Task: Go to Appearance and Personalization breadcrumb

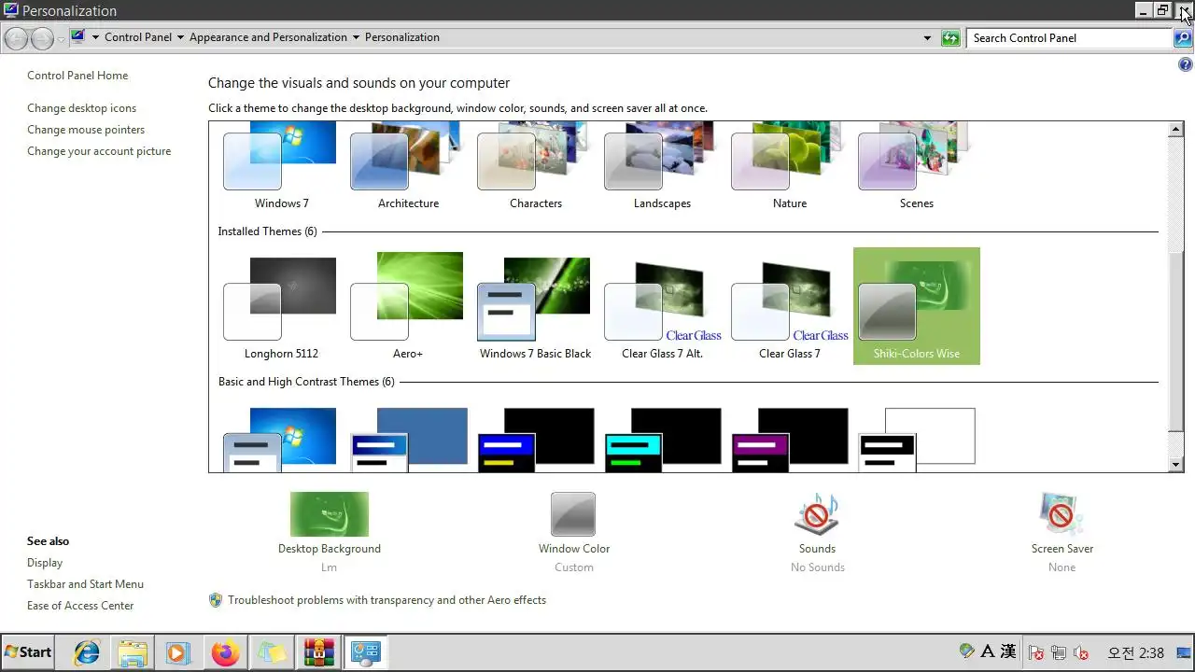Action: click(x=268, y=37)
